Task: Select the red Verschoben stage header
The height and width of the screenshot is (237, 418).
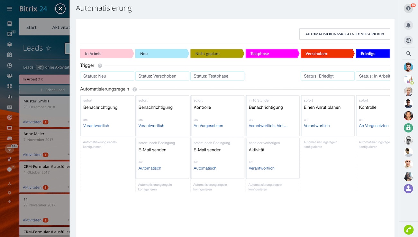Action: tap(328, 54)
